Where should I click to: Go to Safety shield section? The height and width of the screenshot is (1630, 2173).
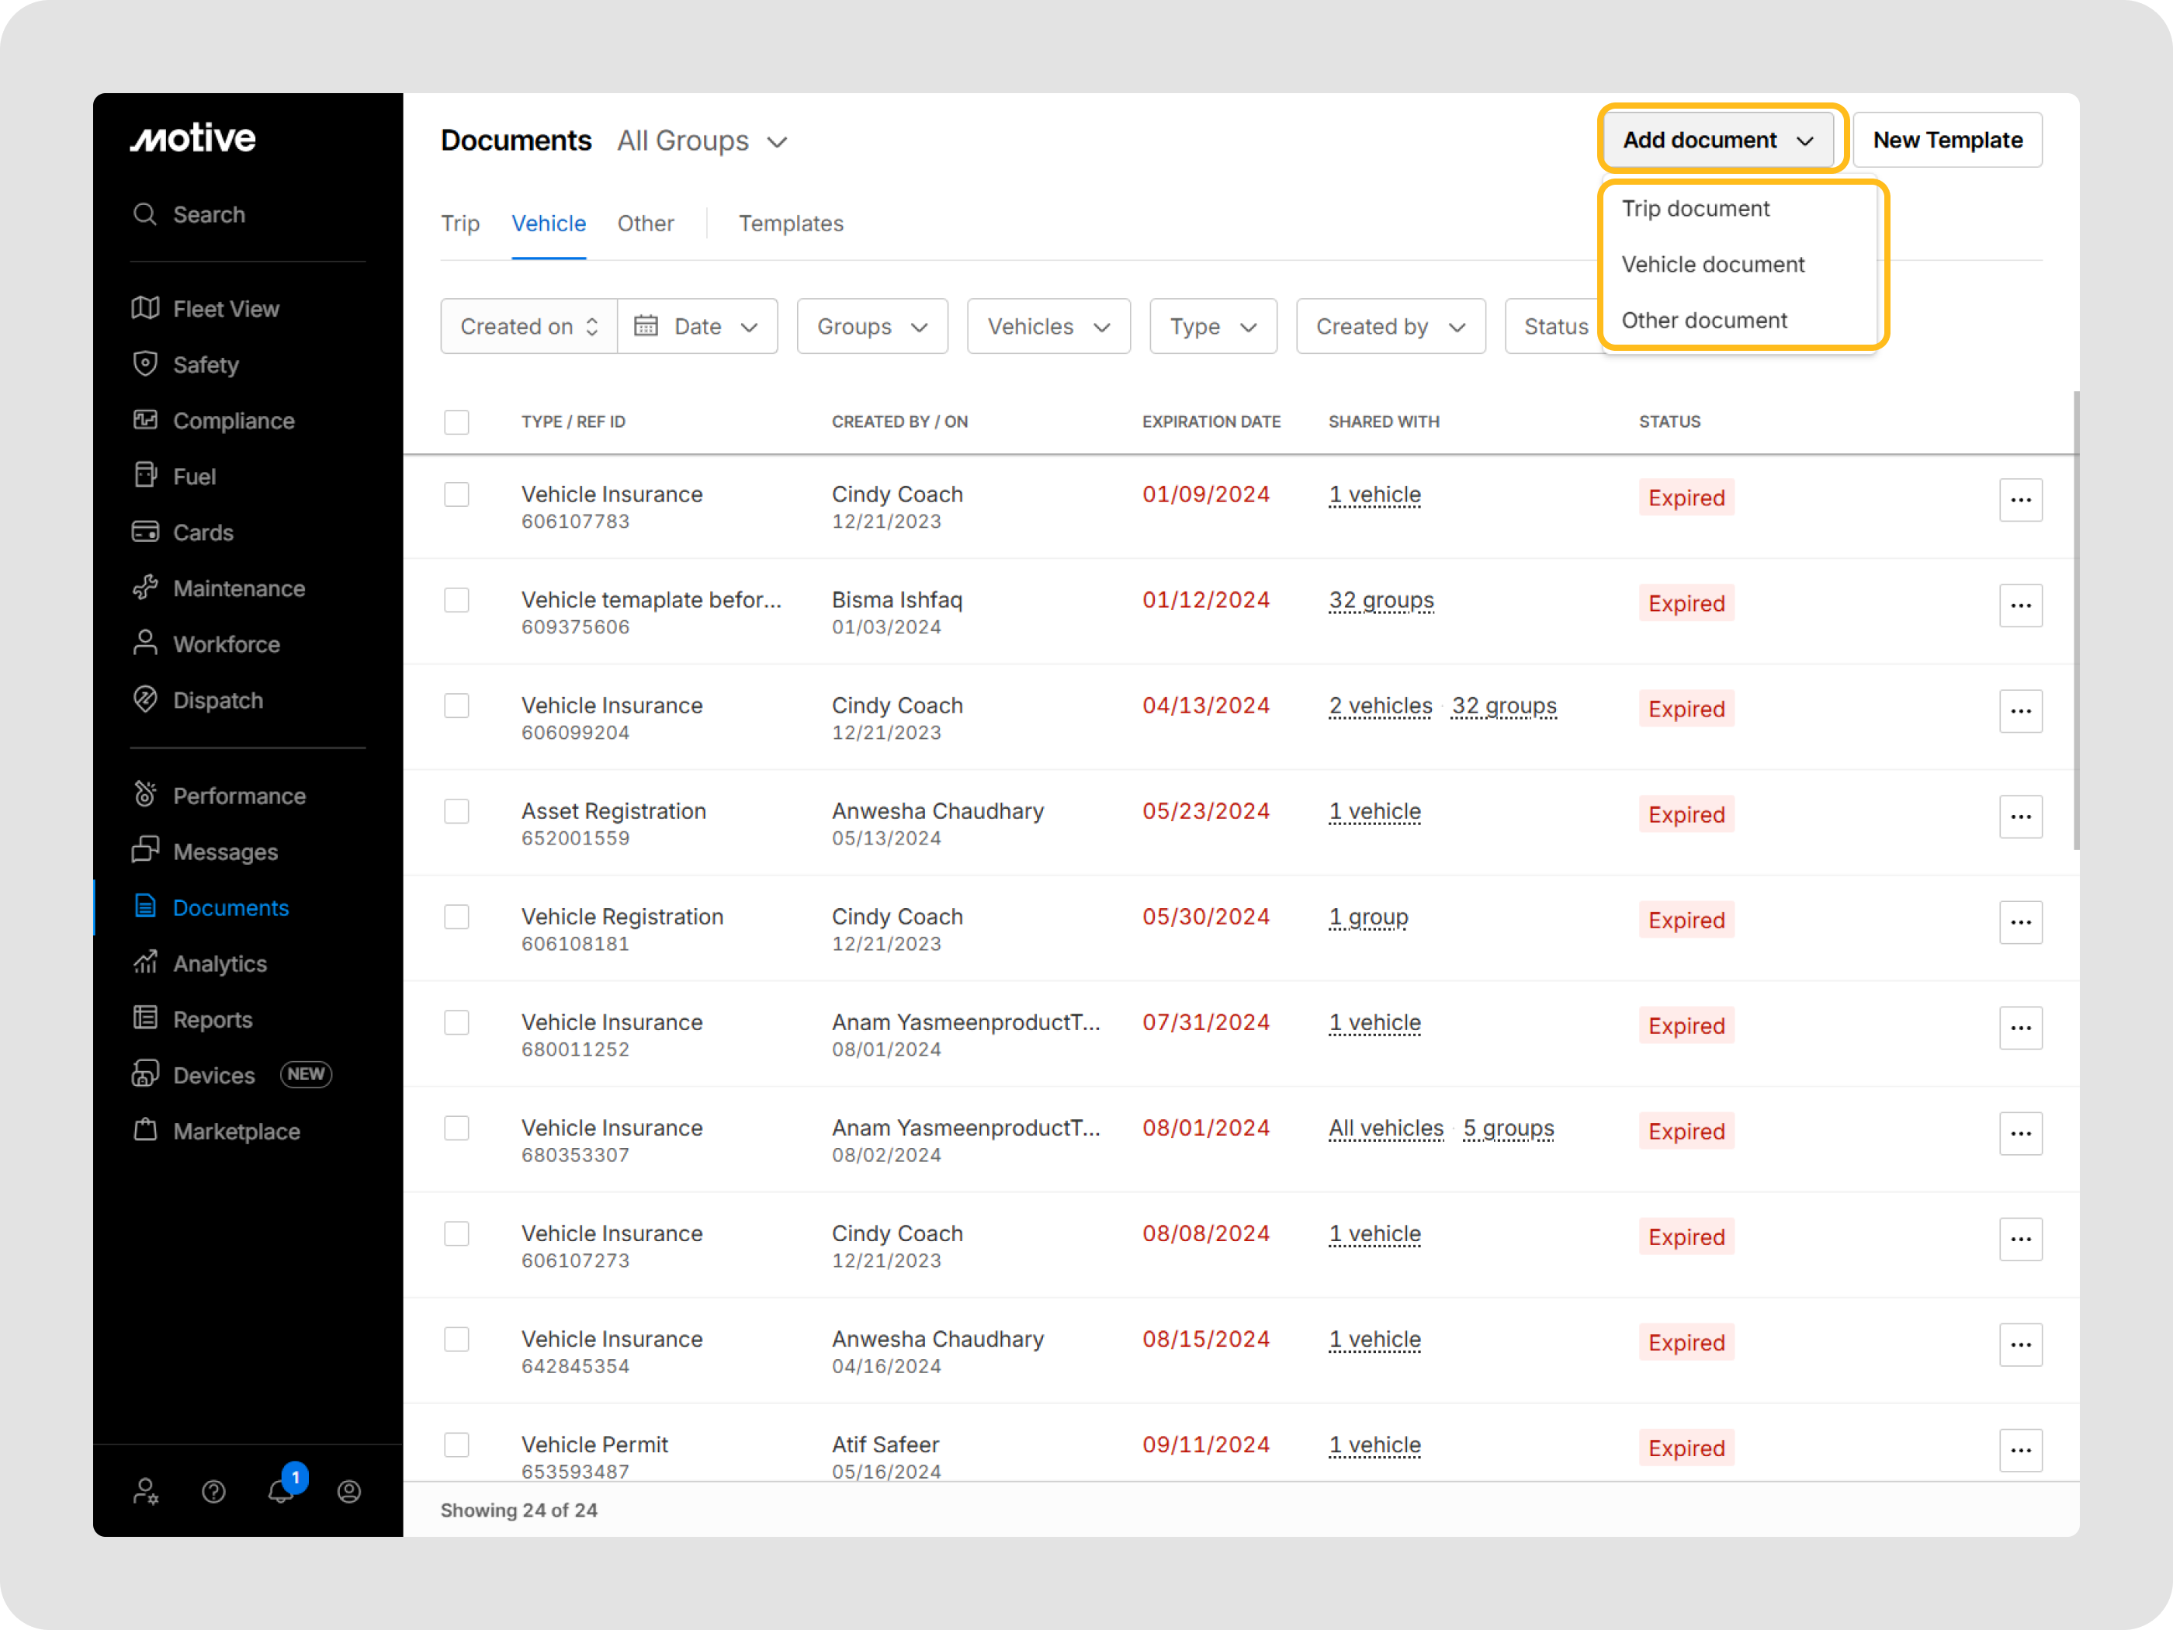206,365
